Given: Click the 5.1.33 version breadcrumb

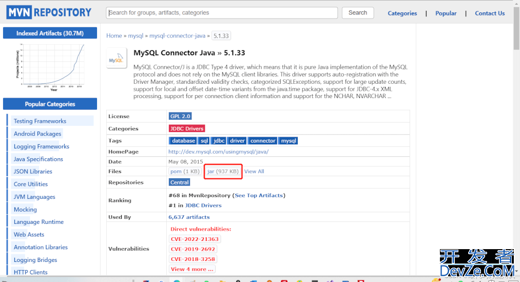Looking at the screenshot, I should tap(221, 35).
